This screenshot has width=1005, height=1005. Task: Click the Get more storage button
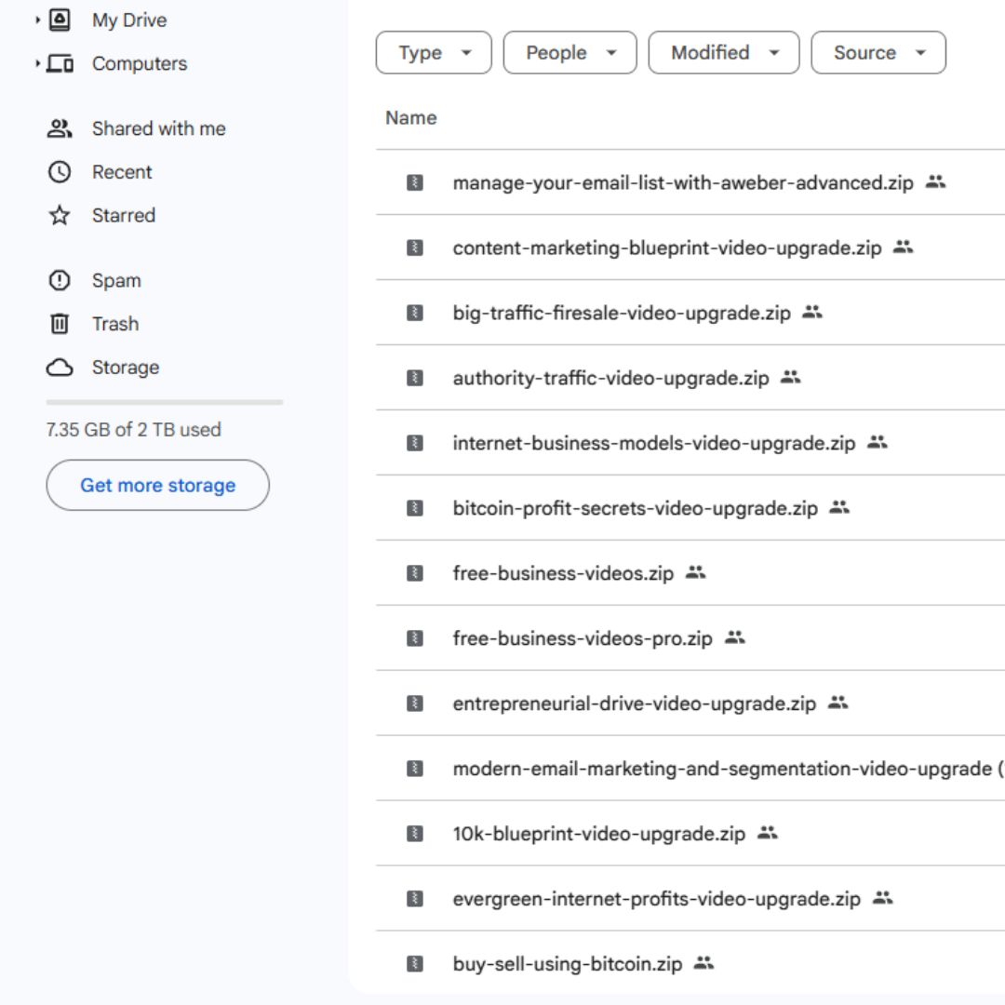pyautogui.click(x=157, y=485)
